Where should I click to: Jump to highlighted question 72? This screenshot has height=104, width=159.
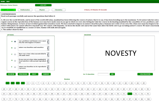130,94
